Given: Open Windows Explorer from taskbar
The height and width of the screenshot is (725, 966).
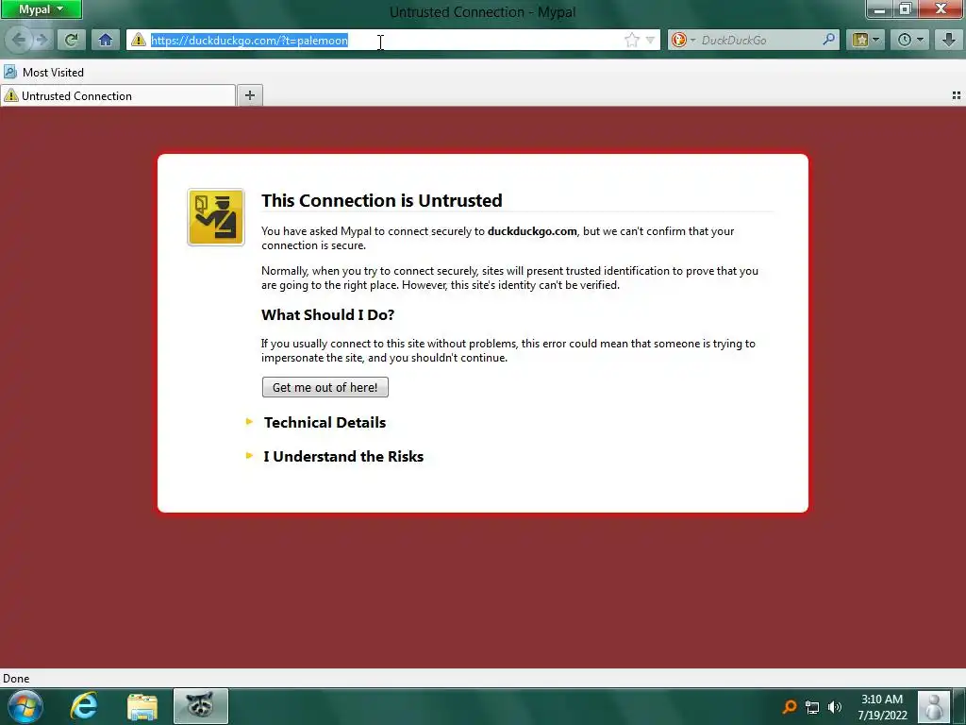Looking at the screenshot, I should tap(142, 706).
